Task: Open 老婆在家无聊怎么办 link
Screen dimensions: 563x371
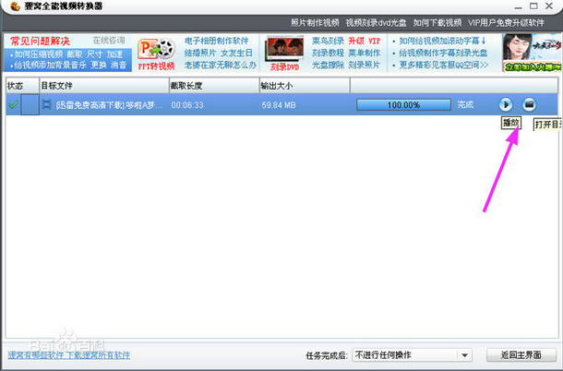Action: (221, 65)
